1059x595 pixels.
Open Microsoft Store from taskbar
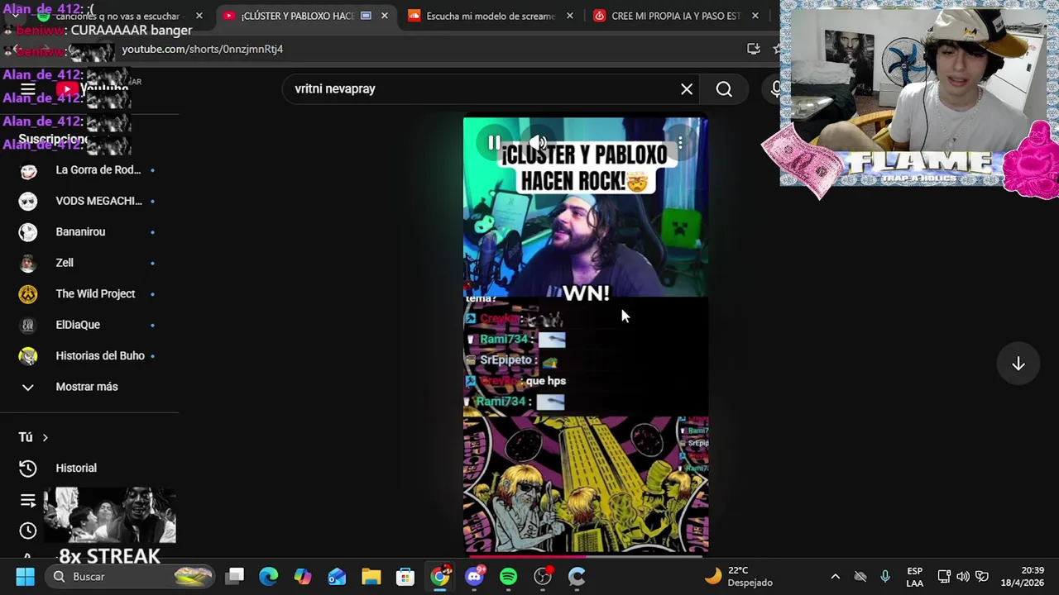(405, 577)
